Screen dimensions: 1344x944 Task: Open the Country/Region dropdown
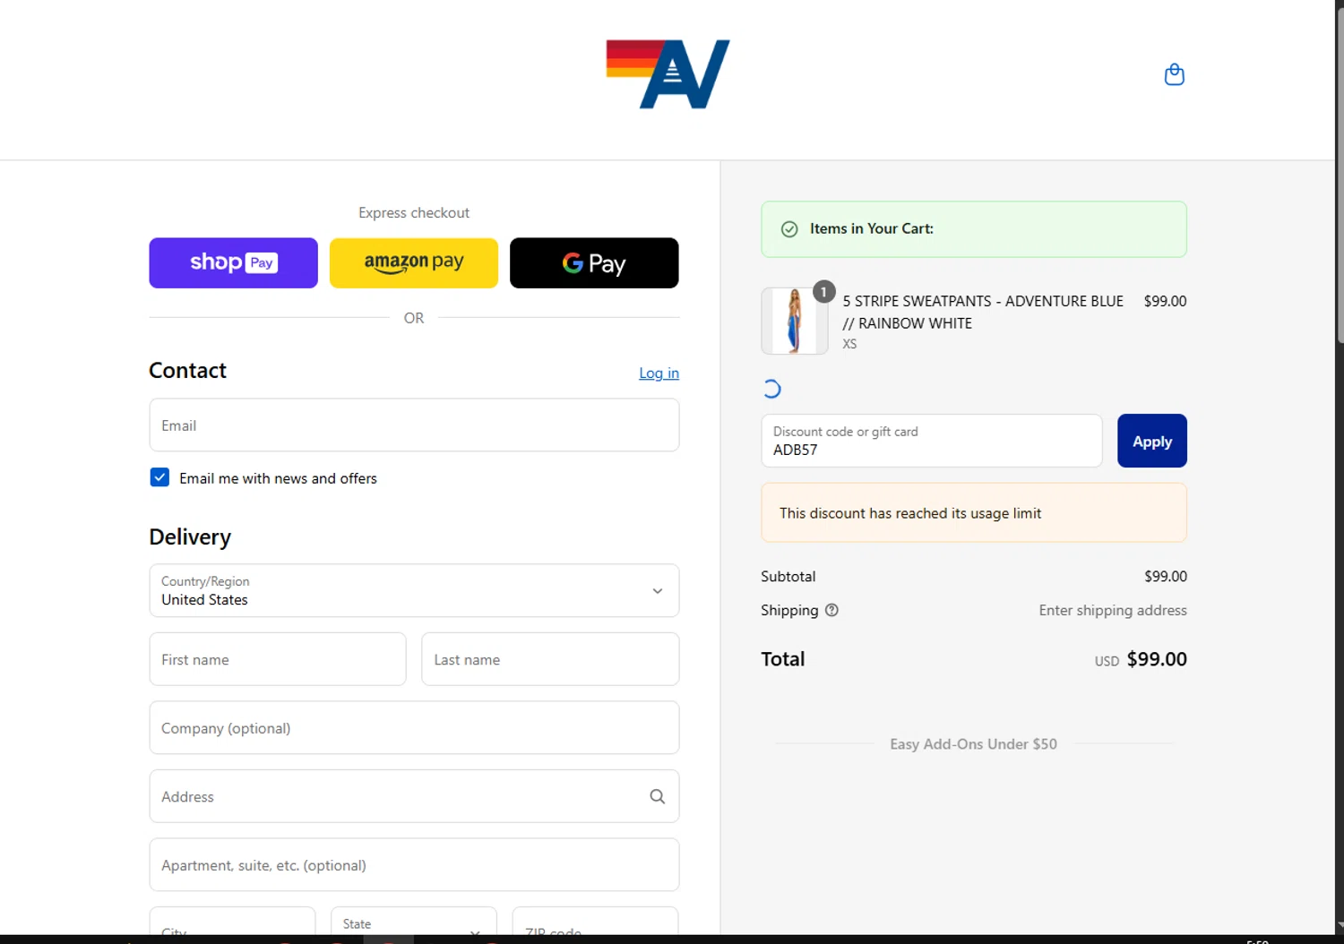[x=414, y=590]
